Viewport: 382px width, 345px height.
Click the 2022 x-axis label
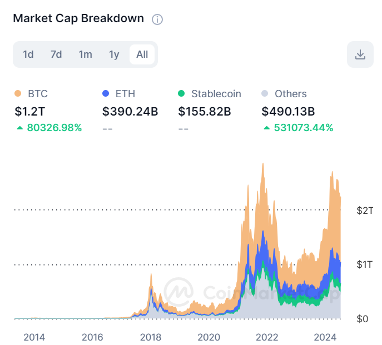click(267, 337)
